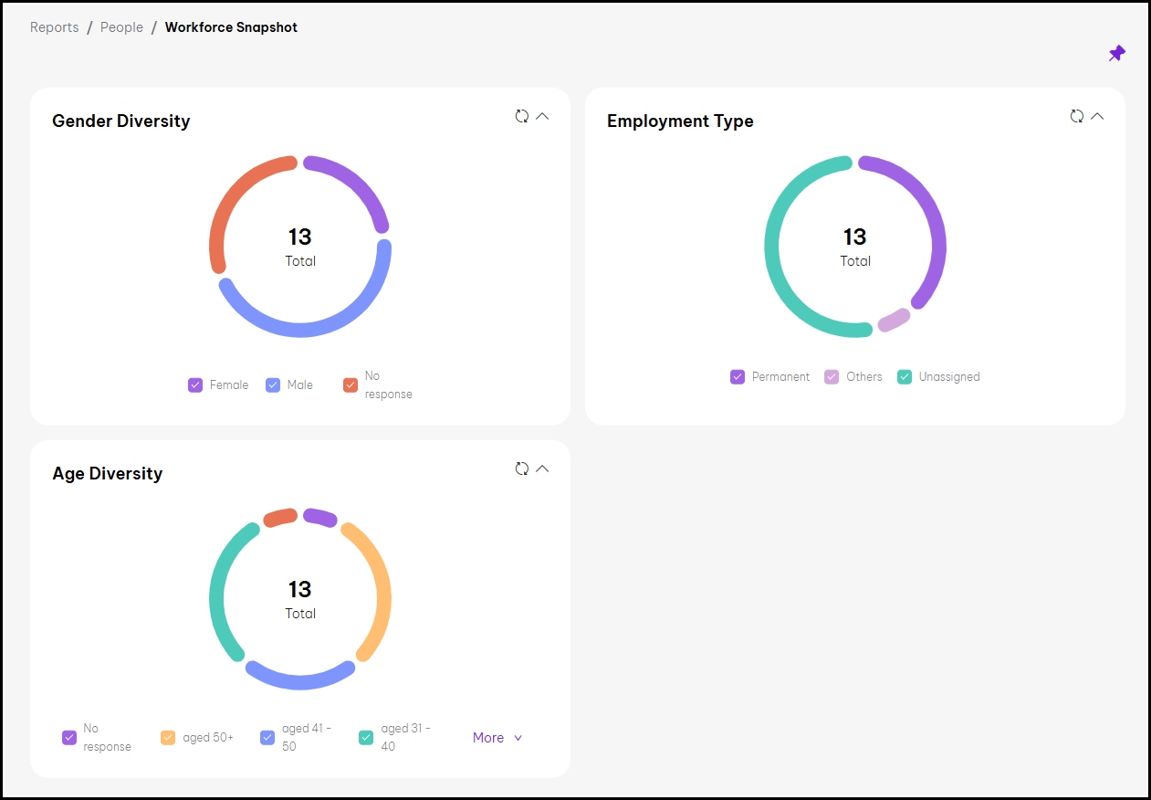The image size is (1151, 800).
Task: Collapse the Age Diversity card
Action: 542,468
